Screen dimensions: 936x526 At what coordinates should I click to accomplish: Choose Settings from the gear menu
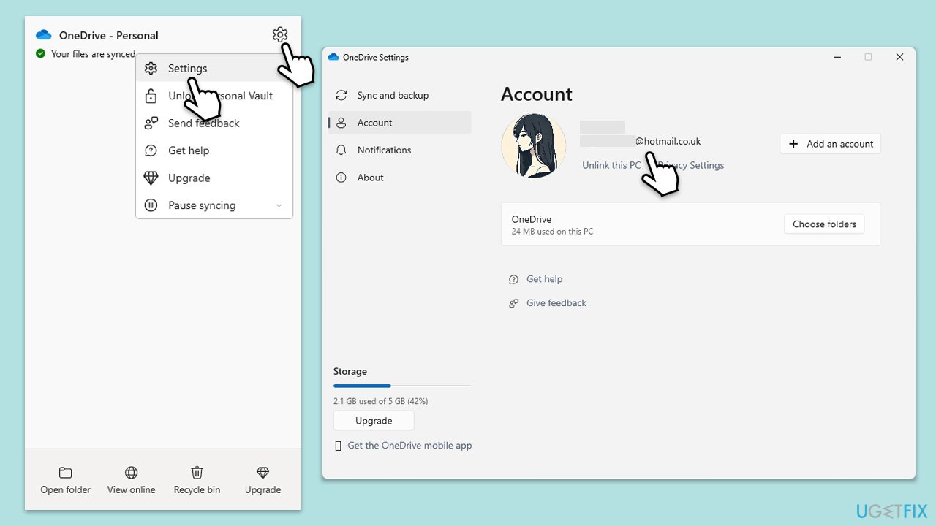point(214,68)
